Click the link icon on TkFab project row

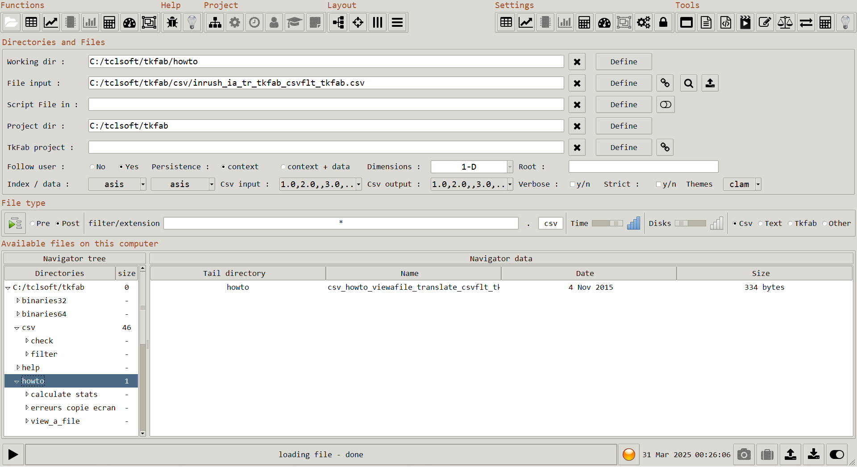coord(665,147)
